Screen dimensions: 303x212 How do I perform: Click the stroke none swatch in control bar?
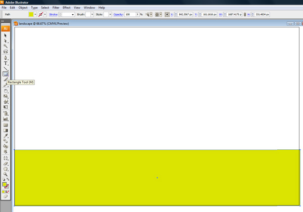coord(40,14)
